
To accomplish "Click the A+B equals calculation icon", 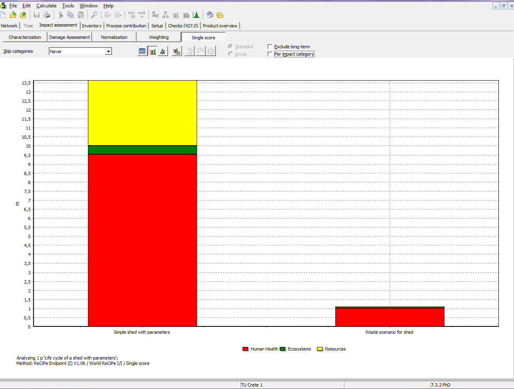I will (x=142, y=15).
